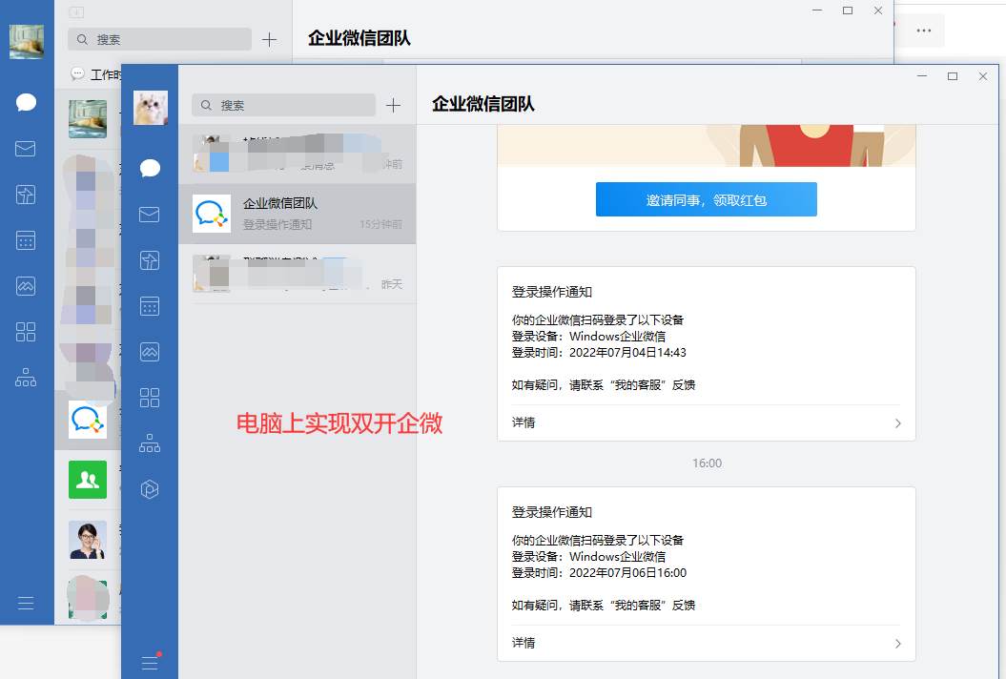Click 登录操作通知 heading on 16:00 card
Viewport: 1006px width, 679px height.
point(552,512)
